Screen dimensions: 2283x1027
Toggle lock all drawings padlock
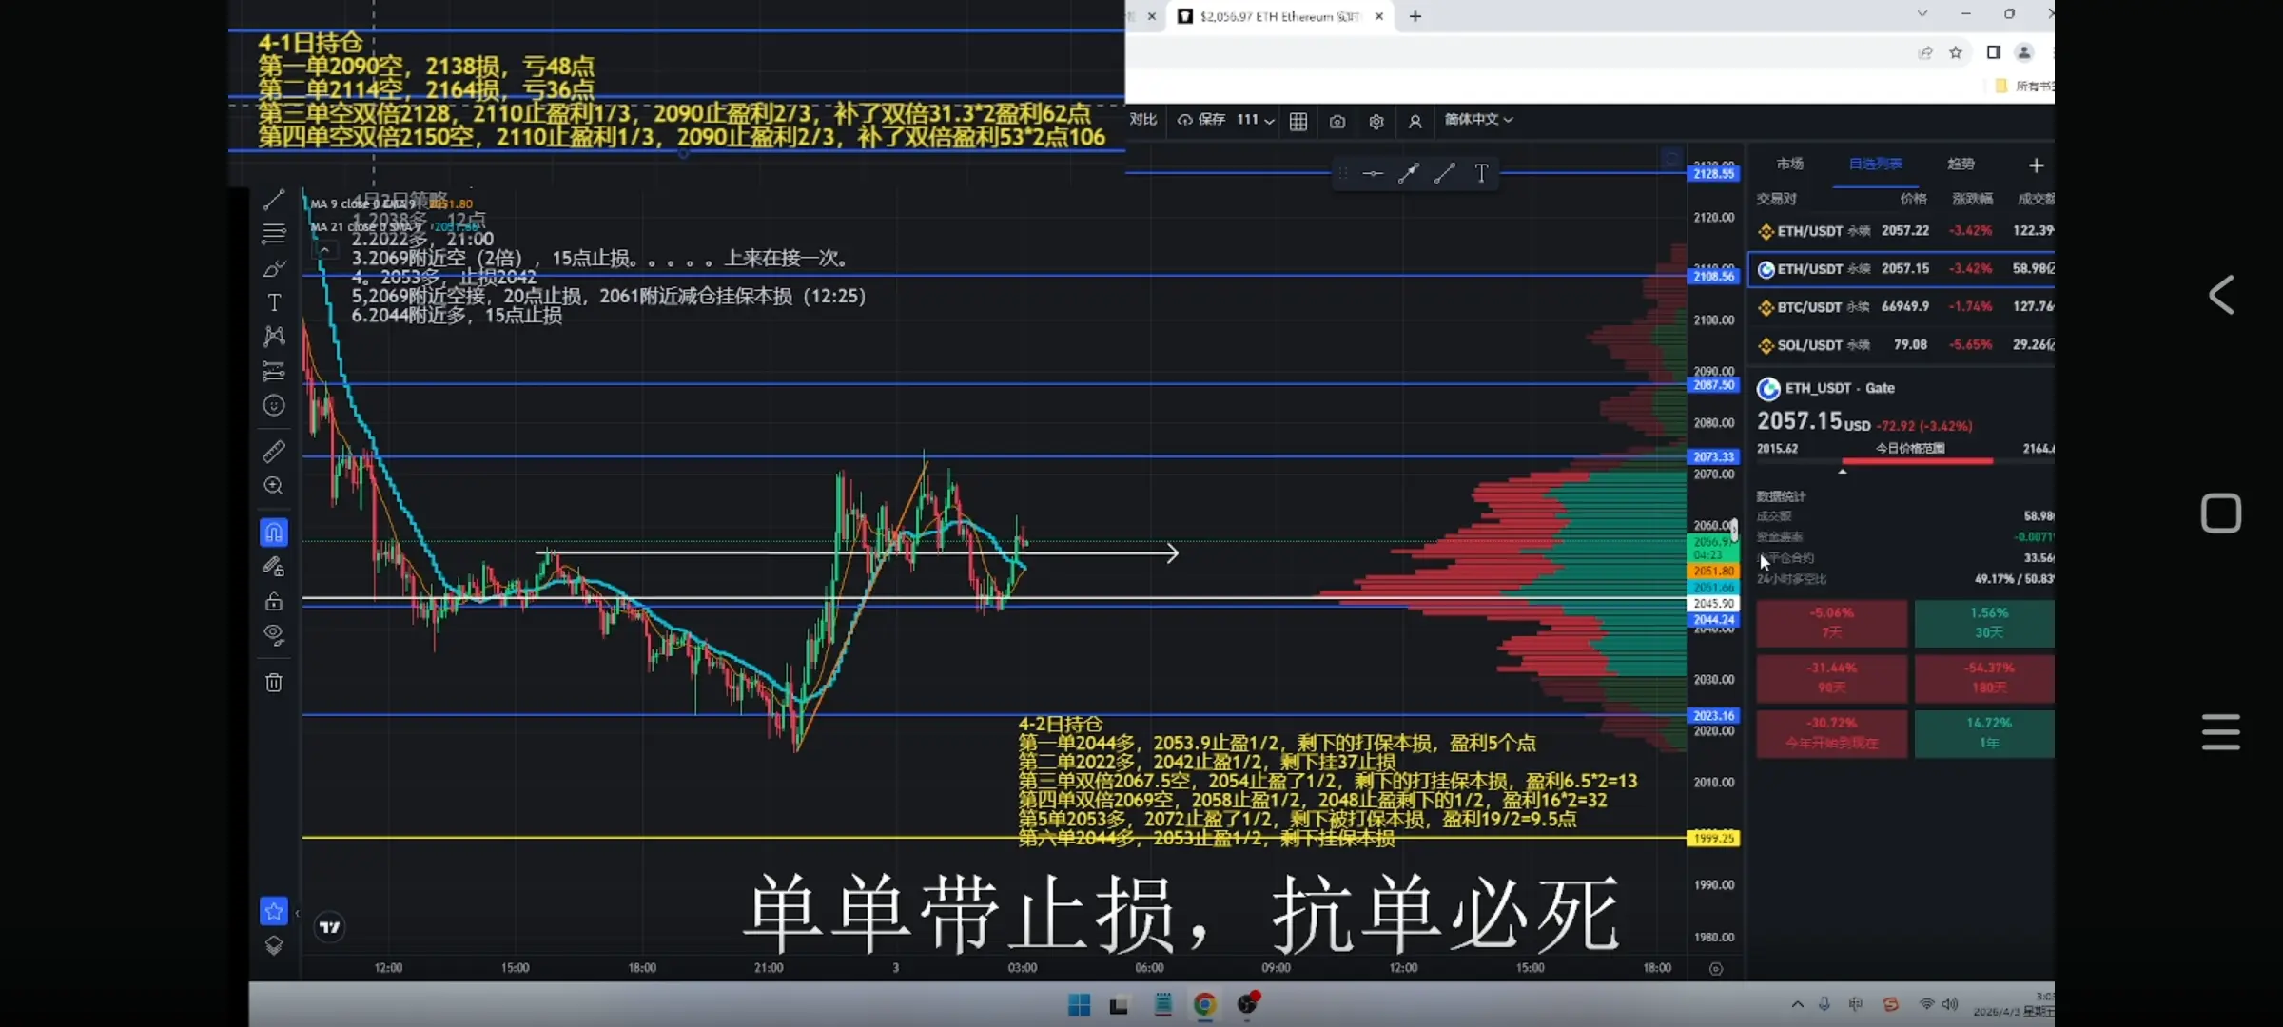tap(274, 601)
